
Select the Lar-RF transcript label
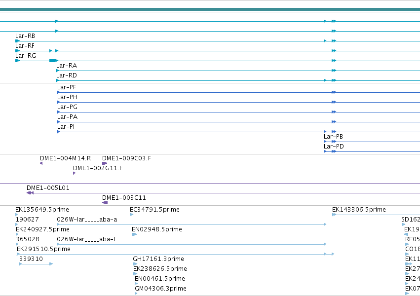[x=25, y=46]
